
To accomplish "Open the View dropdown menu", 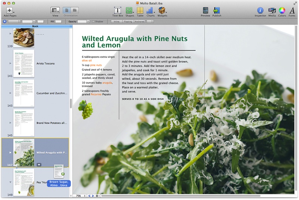I will point(55,10).
